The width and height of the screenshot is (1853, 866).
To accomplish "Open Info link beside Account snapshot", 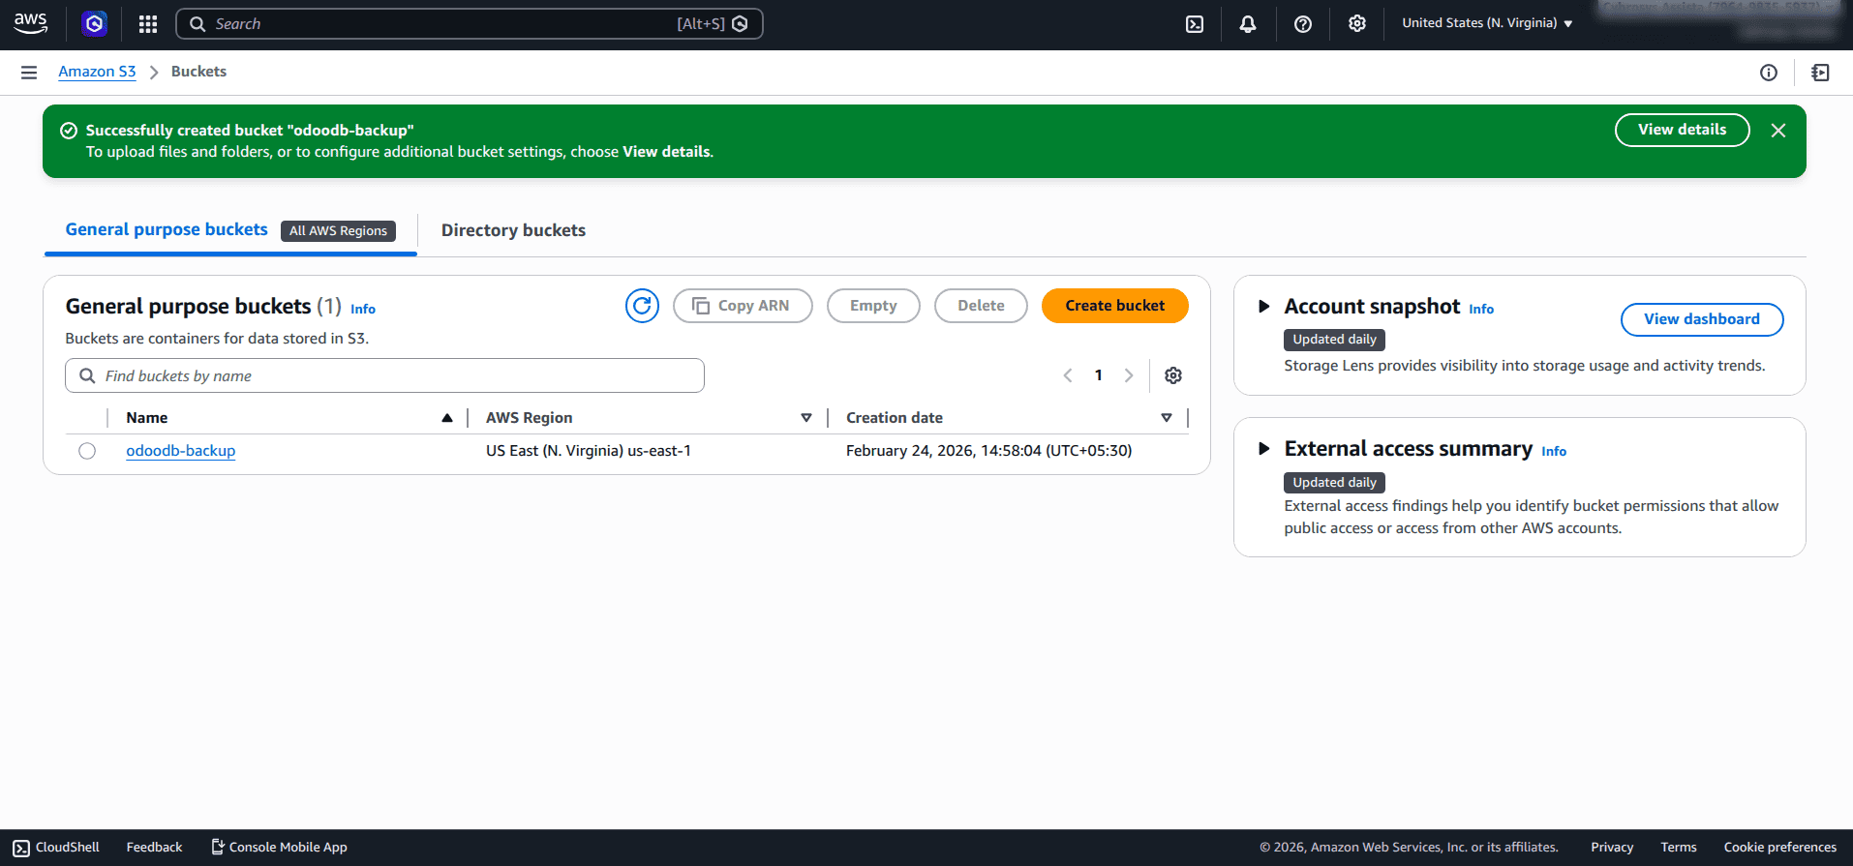I will pyautogui.click(x=1481, y=309).
